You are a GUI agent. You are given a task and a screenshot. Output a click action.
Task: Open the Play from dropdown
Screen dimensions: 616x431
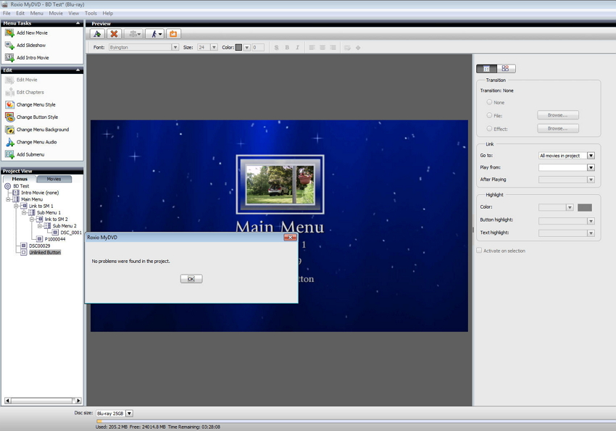tap(591, 167)
